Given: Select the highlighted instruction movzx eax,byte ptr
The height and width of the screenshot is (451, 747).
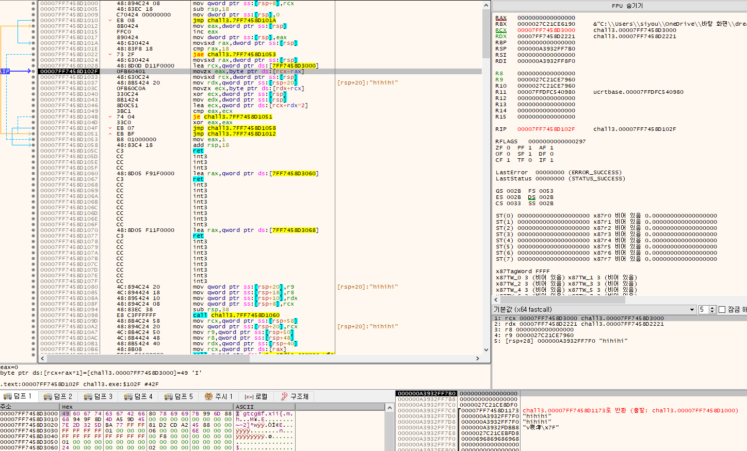Looking at the screenshot, I should [x=248, y=71].
